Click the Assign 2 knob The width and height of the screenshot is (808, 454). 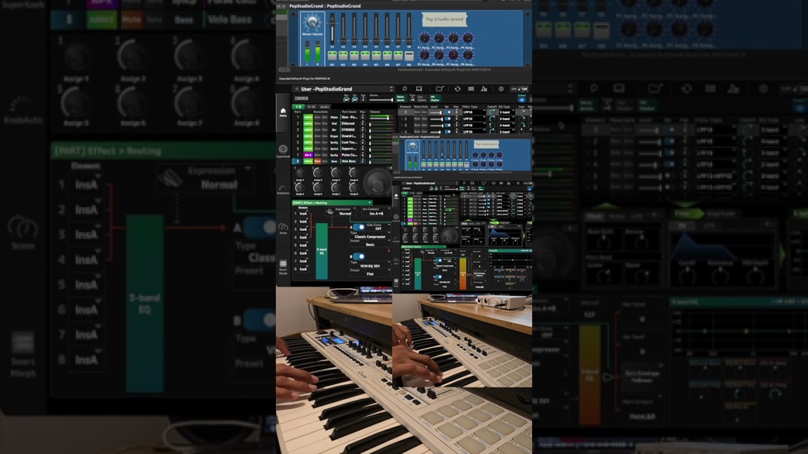pyautogui.click(x=318, y=173)
